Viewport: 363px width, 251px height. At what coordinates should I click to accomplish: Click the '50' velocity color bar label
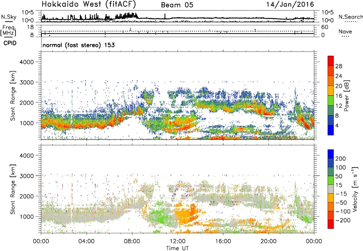pos(338,176)
